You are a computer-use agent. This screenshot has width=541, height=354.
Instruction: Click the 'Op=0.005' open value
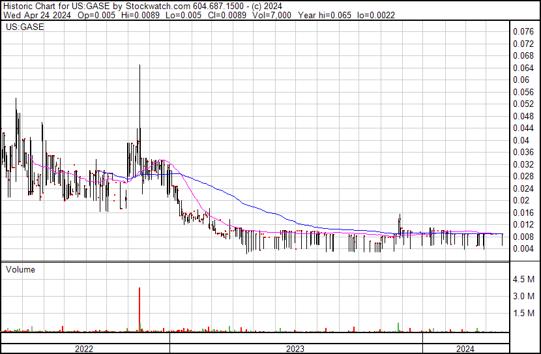[x=96, y=15]
